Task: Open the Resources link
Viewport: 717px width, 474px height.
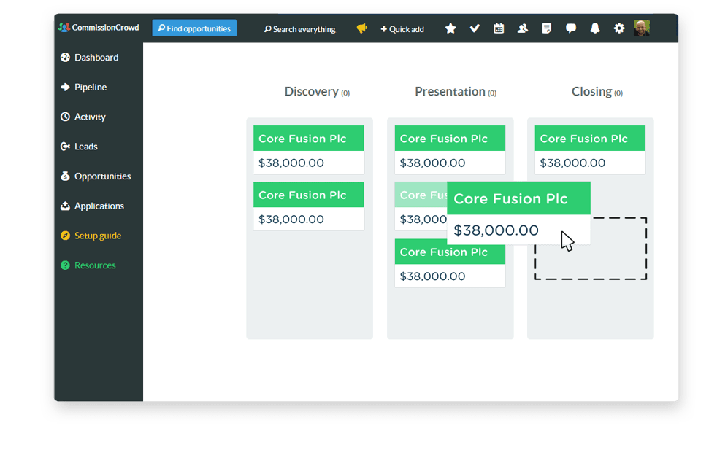Action: 95,265
